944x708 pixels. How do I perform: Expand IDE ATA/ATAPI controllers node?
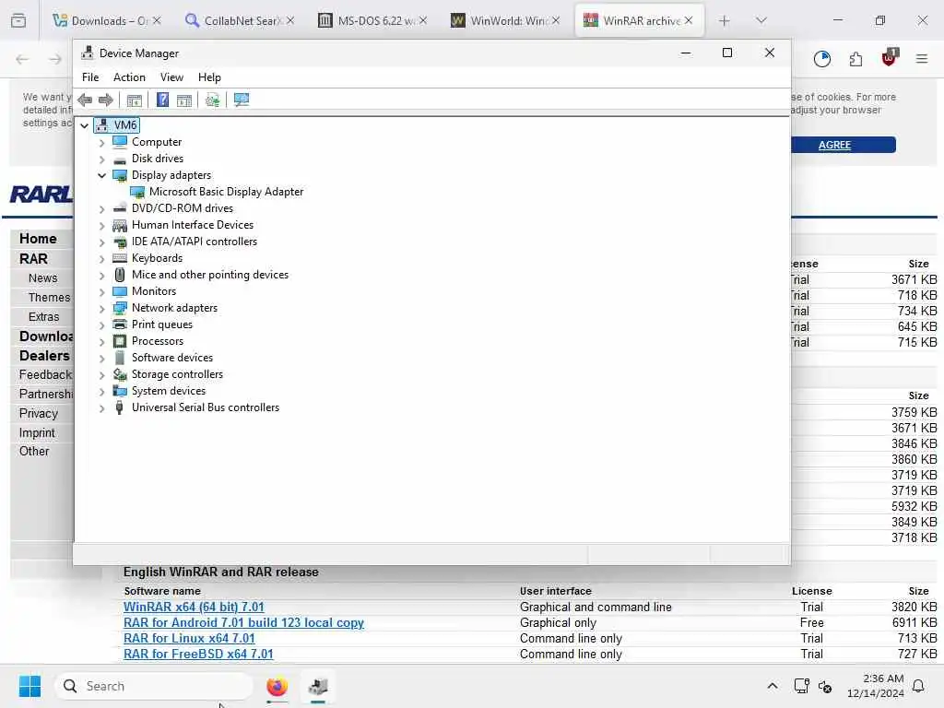pos(101,242)
